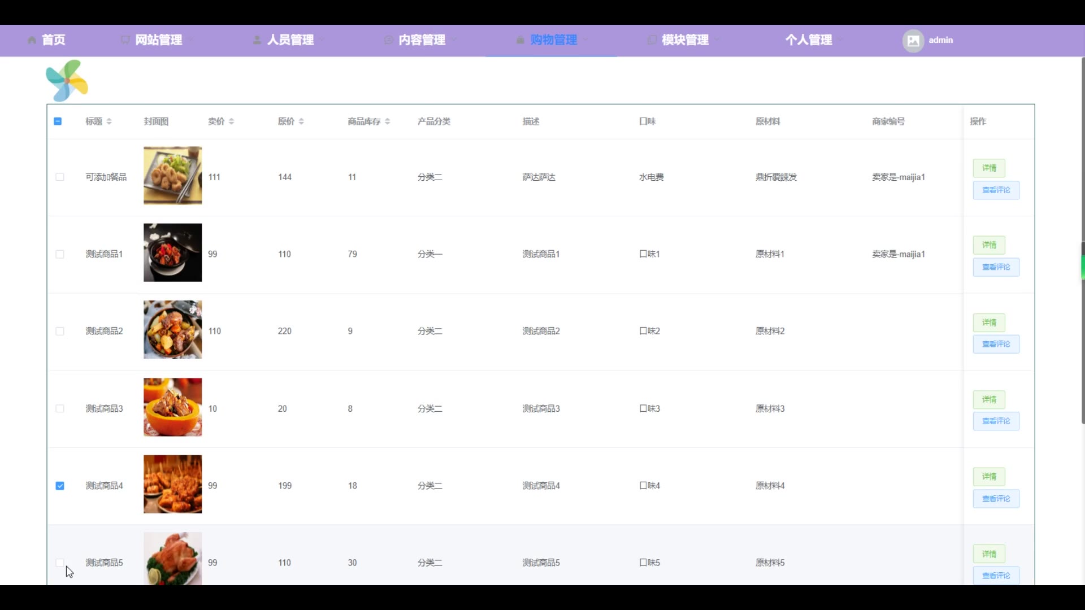
Task: Open the 个人管理 menu
Action: click(x=809, y=40)
